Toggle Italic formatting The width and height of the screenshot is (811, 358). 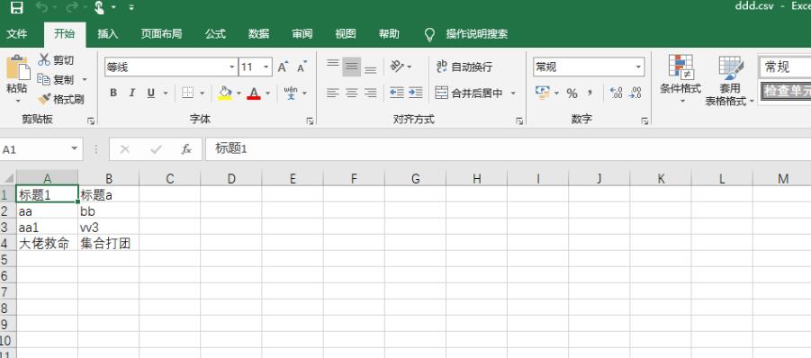point(132,93)
